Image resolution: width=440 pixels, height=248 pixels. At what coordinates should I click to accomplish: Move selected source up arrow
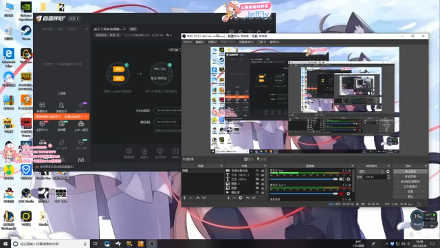click(247, 198)
